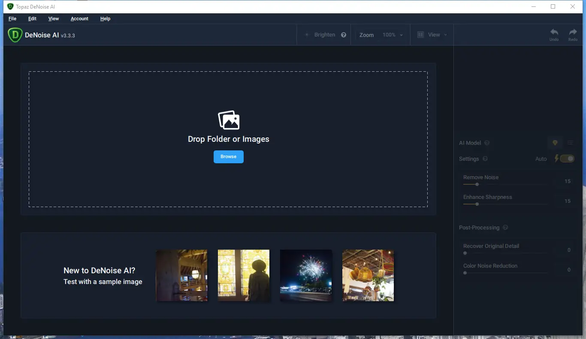Viewport: 586px width, 339px height.
Task: Click the Test with a sample image text
Action: (x=103, y=282)
